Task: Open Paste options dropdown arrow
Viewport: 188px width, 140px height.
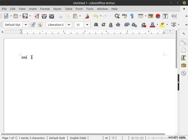Action: coord(80,16)
